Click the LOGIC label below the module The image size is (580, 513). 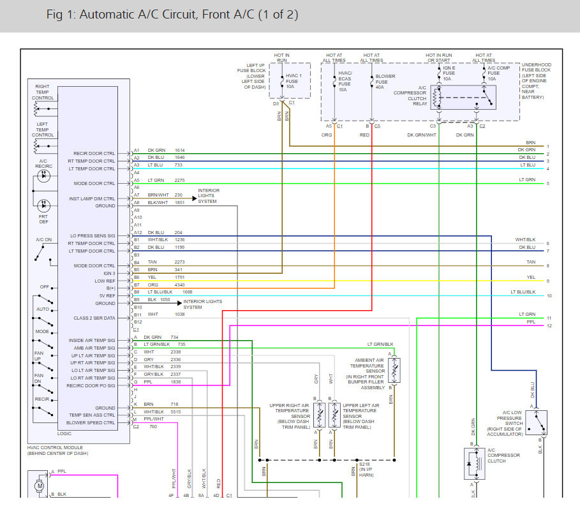click(x=64, y=433)
